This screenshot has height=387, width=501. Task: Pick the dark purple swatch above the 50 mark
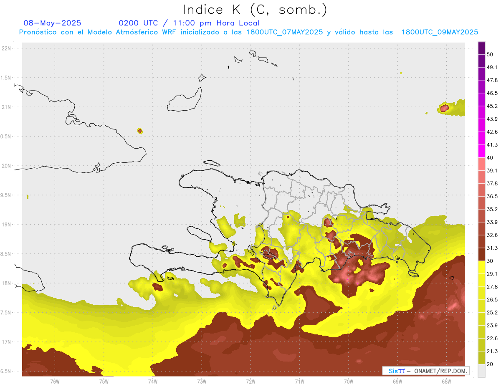coord(482,48)
